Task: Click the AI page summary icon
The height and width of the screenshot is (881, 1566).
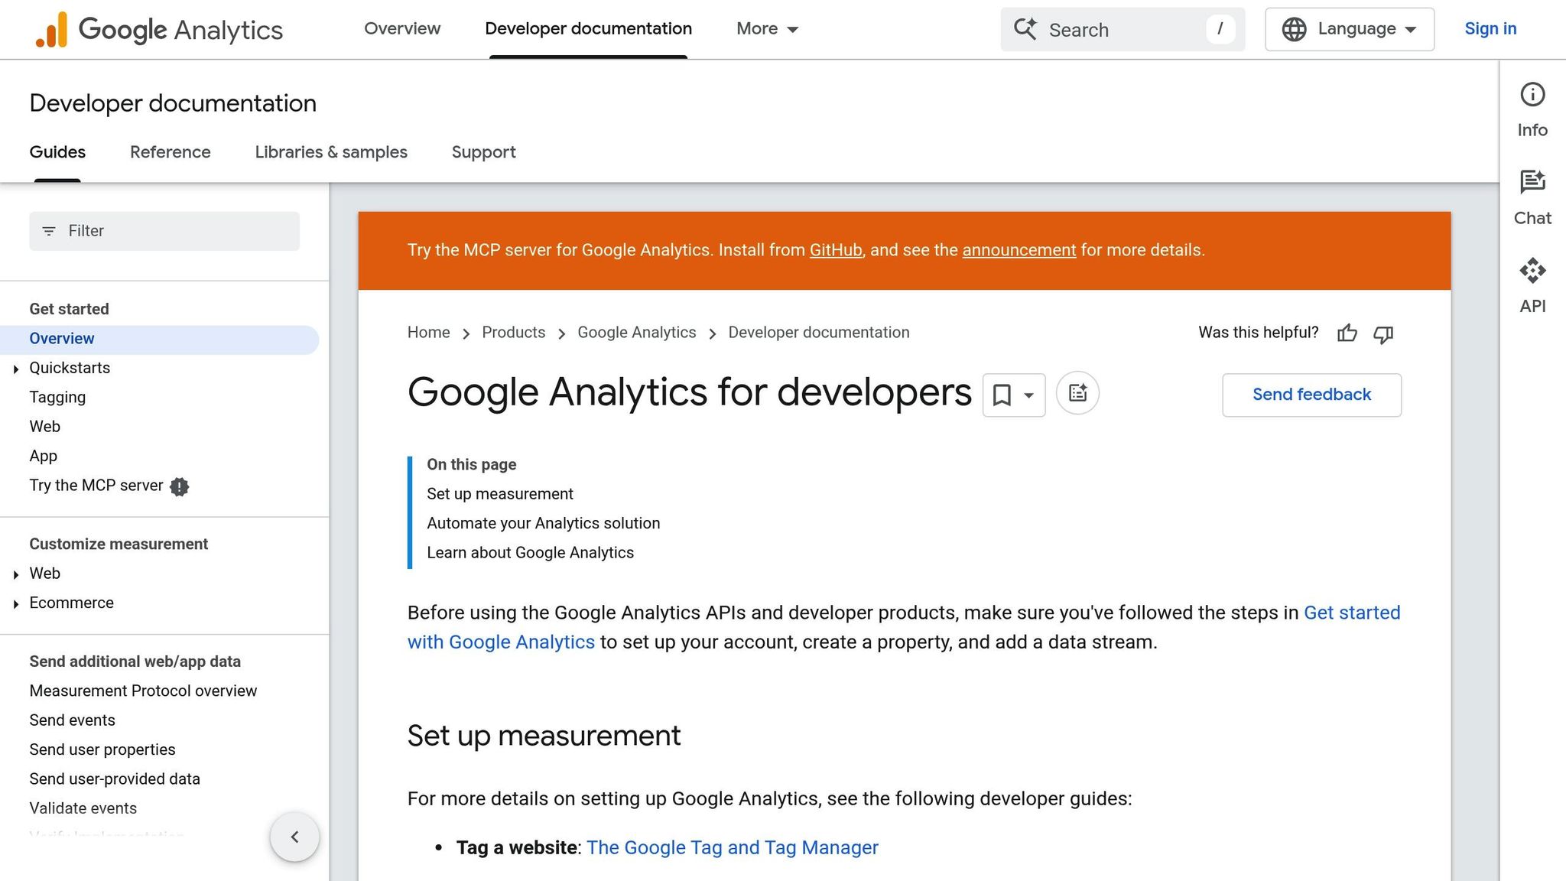Action: (1077, 392)
